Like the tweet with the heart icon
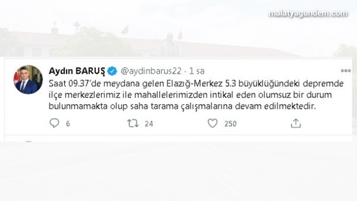Screen dimensions: 357x201 point(213,123)
